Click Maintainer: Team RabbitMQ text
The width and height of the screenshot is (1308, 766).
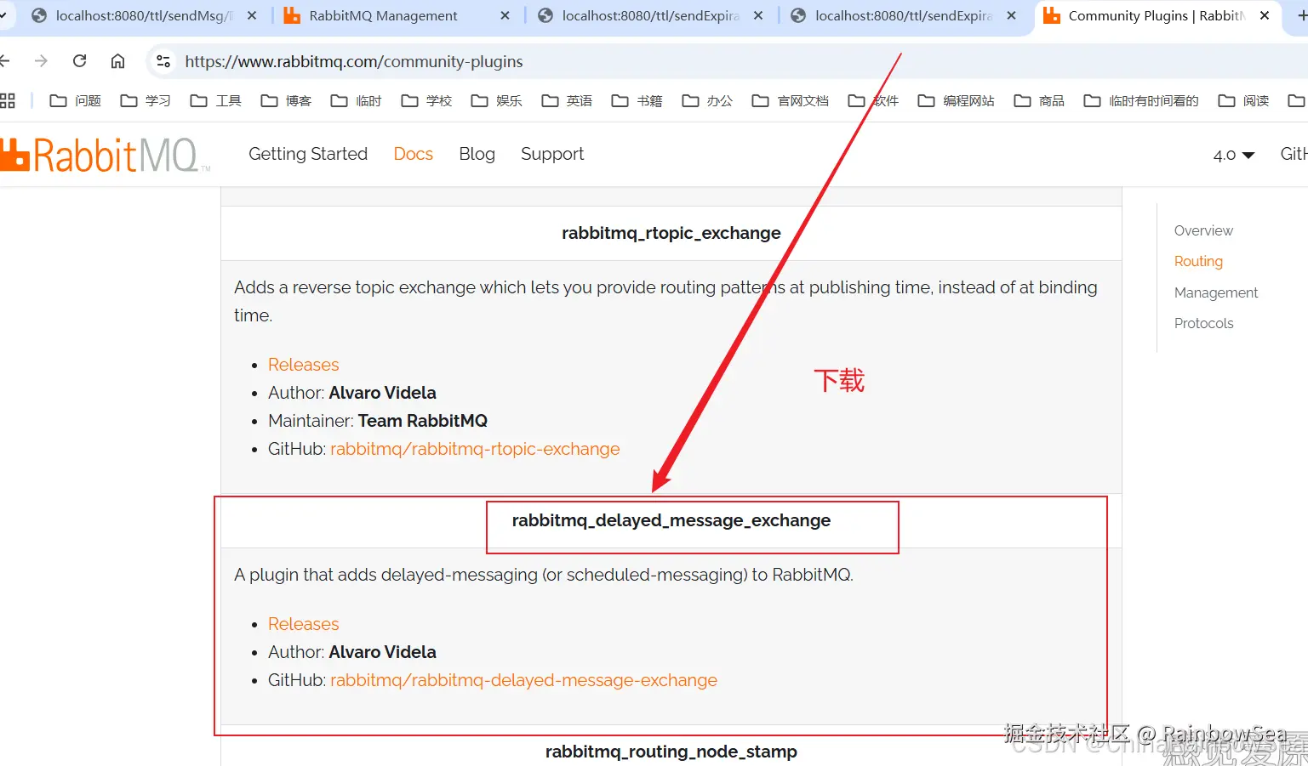[378, 421]
